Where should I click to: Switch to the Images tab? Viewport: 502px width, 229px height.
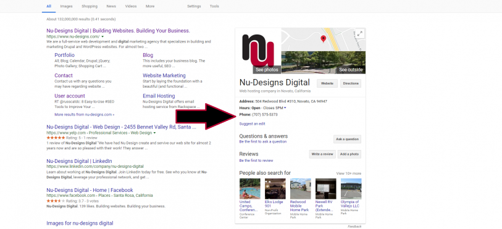point(67,6)
